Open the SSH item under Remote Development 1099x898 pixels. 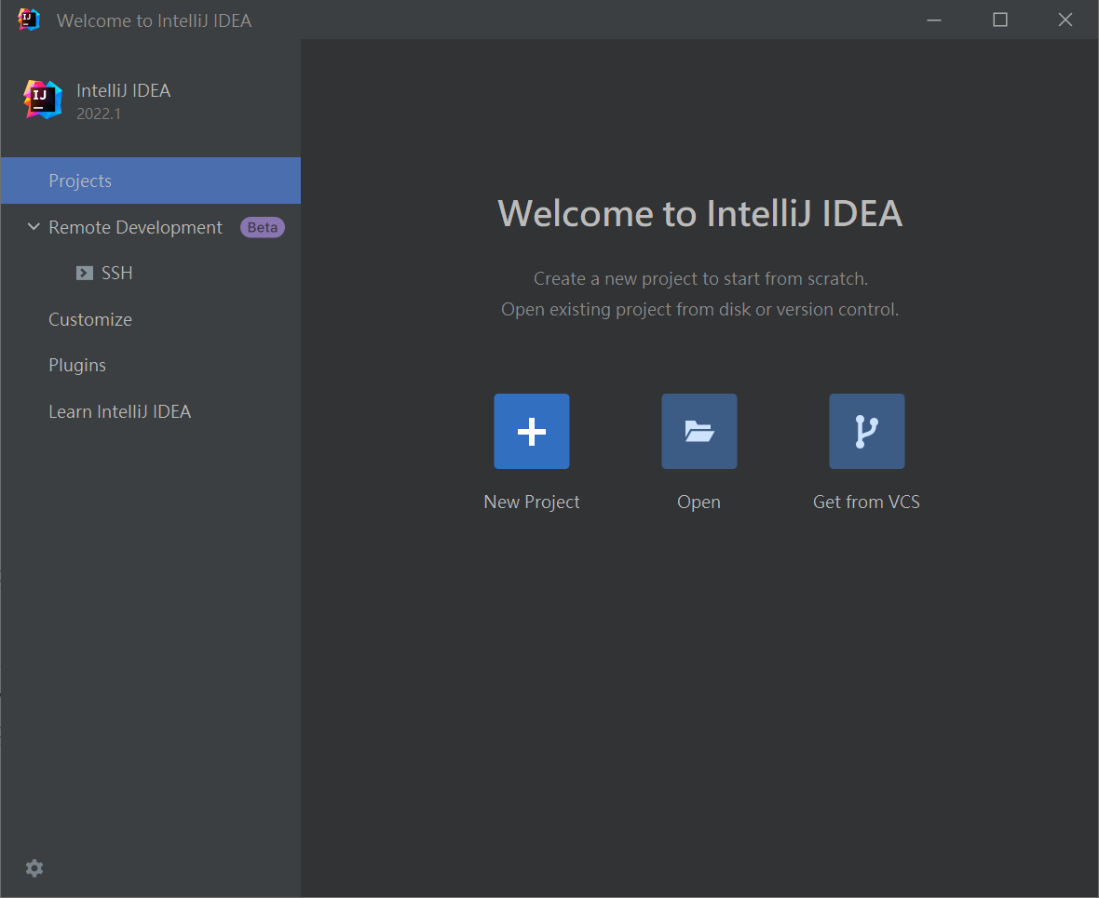pyautogui.click(x=117, y=273)
